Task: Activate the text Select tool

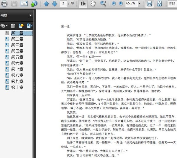Action: (83, 4)
